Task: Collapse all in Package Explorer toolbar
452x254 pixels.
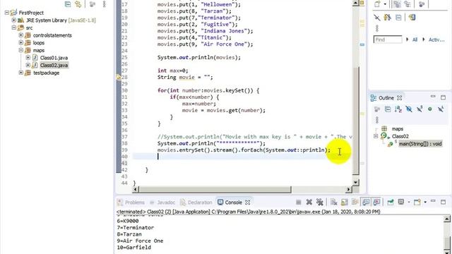Action: click(68, 4)
